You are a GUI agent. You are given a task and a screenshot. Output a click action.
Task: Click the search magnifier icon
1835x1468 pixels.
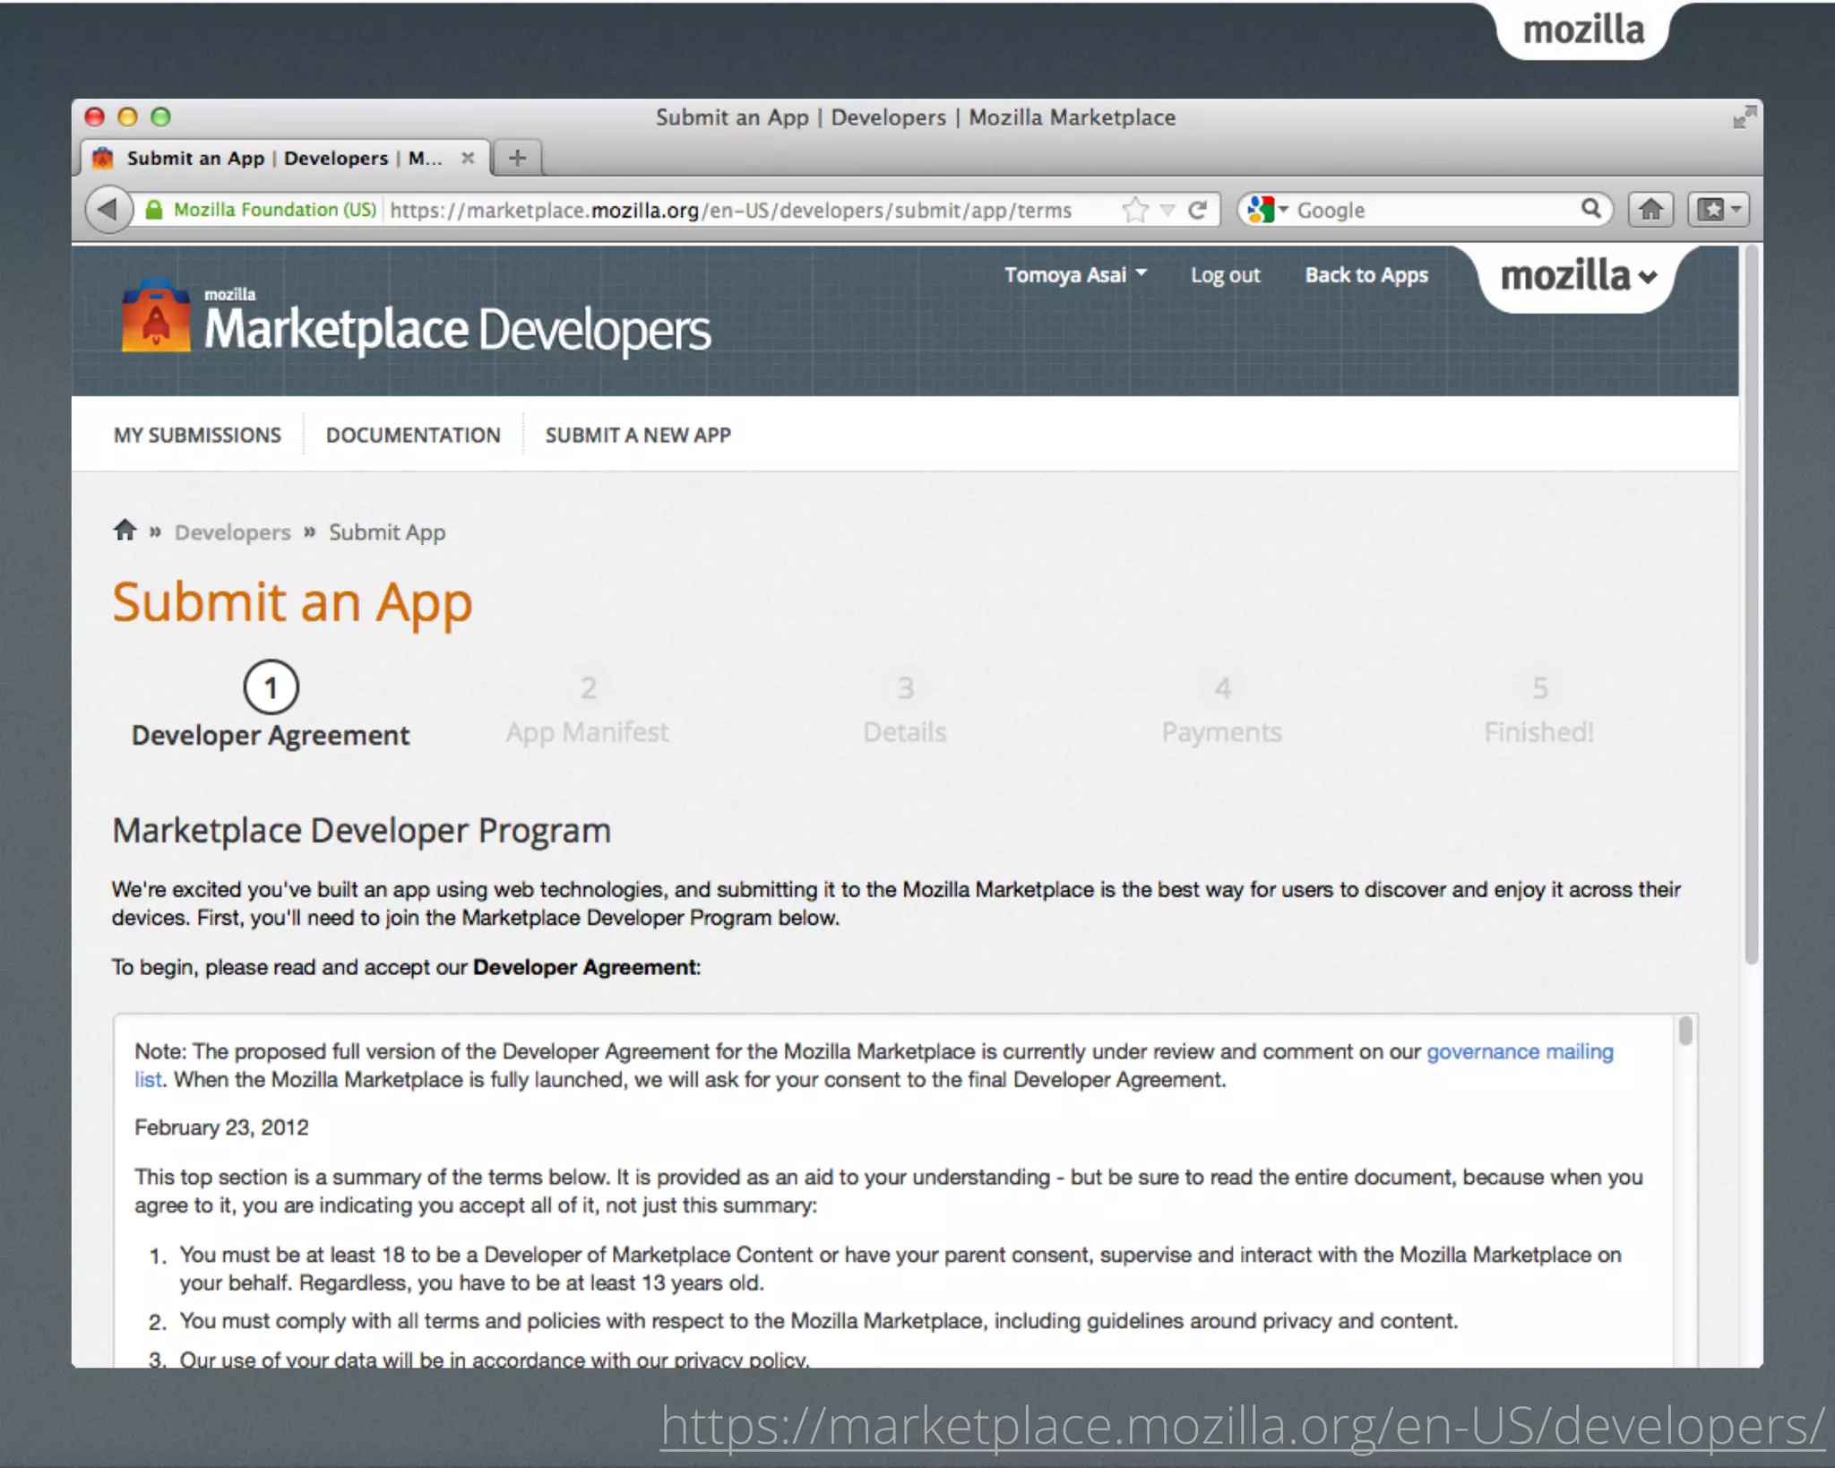coord(1590,209)
